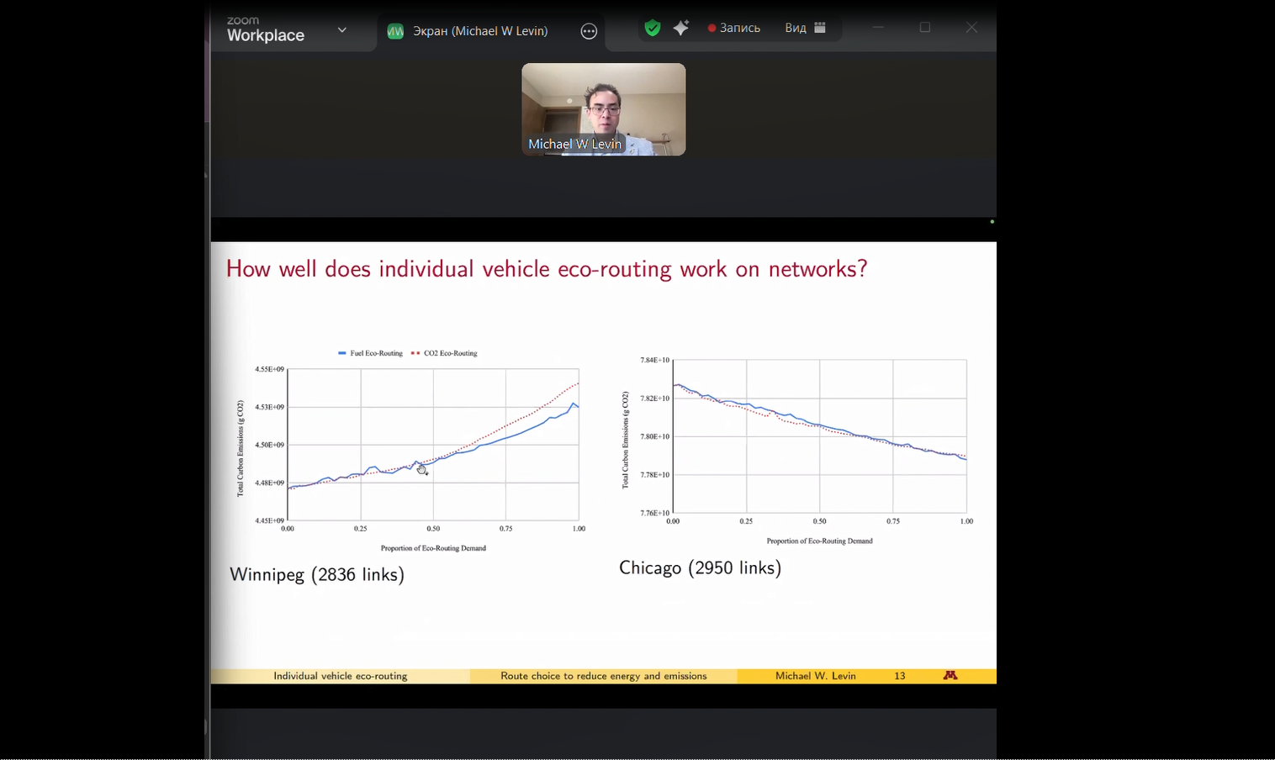
Task: Maximize the Zoom meeting window
Action: coord(925,28)
